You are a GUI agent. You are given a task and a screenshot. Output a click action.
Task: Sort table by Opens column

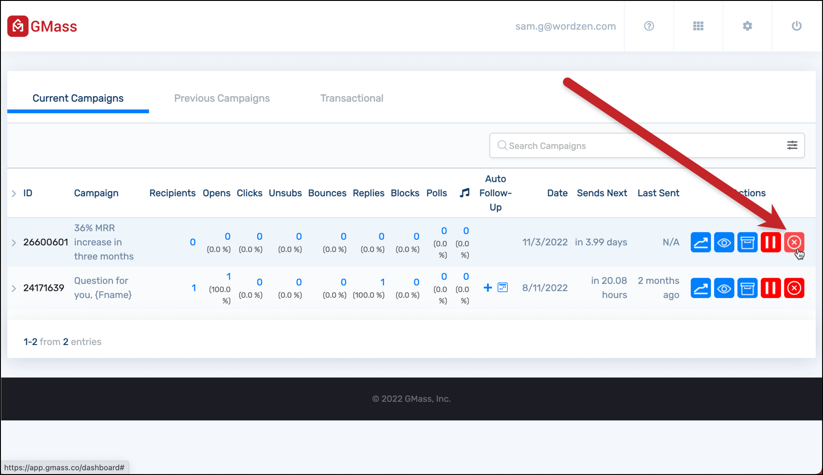click(217, 193)
